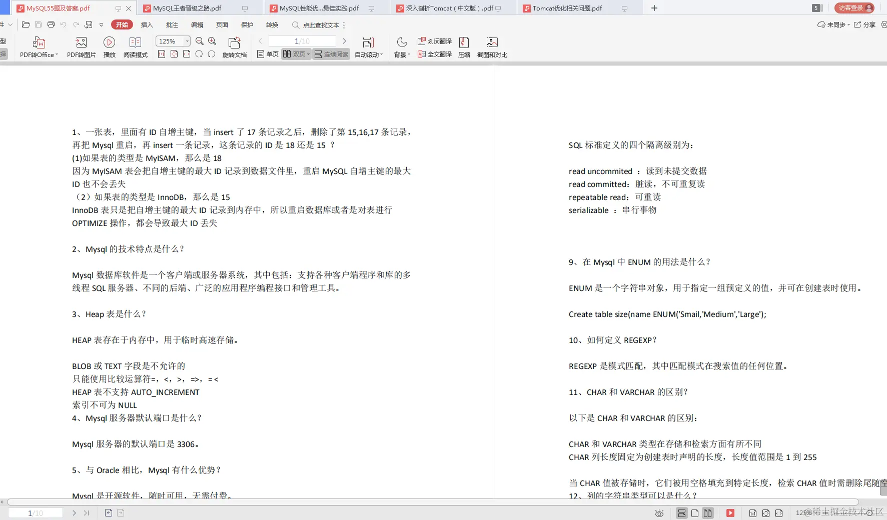Open the 深入剖析Tomcat（中文版）.pdf tab

pyautogui.click(x=444, y=8)
